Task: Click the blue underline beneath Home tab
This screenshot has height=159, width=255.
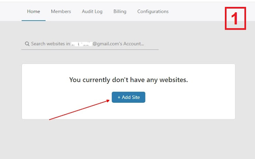Action: tap(33, 20)
